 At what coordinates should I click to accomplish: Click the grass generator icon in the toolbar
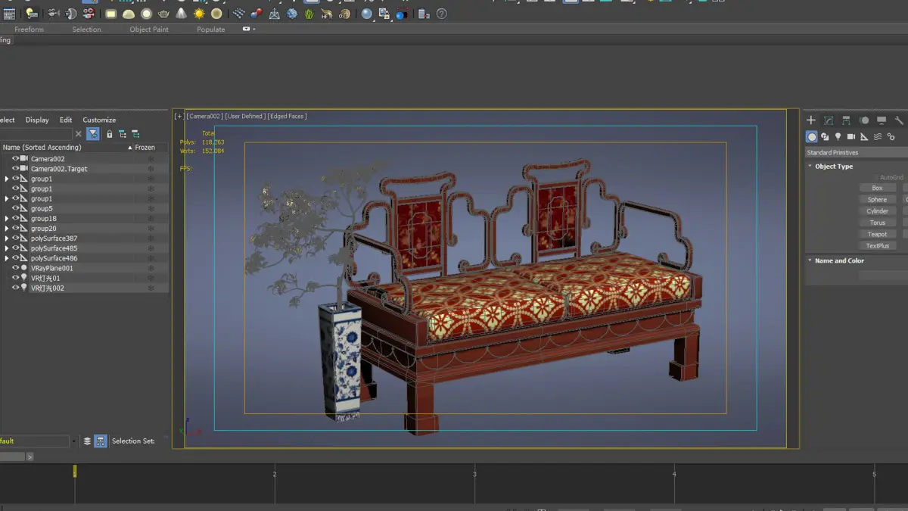point(309,14)
